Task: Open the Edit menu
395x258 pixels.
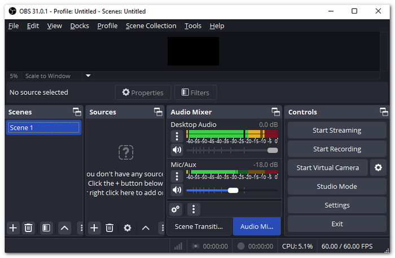Action: 33,26
